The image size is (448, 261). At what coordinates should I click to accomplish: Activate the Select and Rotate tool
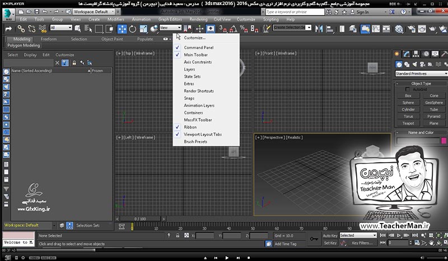click(x=133, y=29)
